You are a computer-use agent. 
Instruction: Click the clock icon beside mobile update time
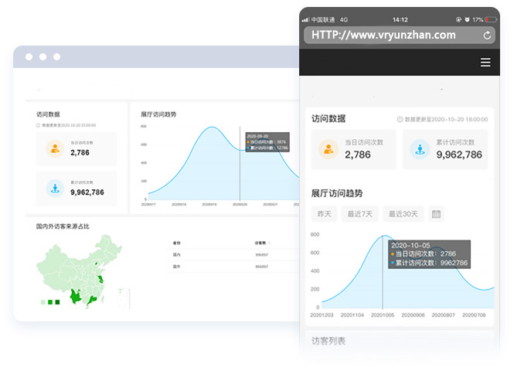(400, 120)
